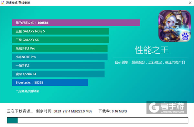Click the 逍遥安卓 logo icon in title bar

tap(3, 3)
